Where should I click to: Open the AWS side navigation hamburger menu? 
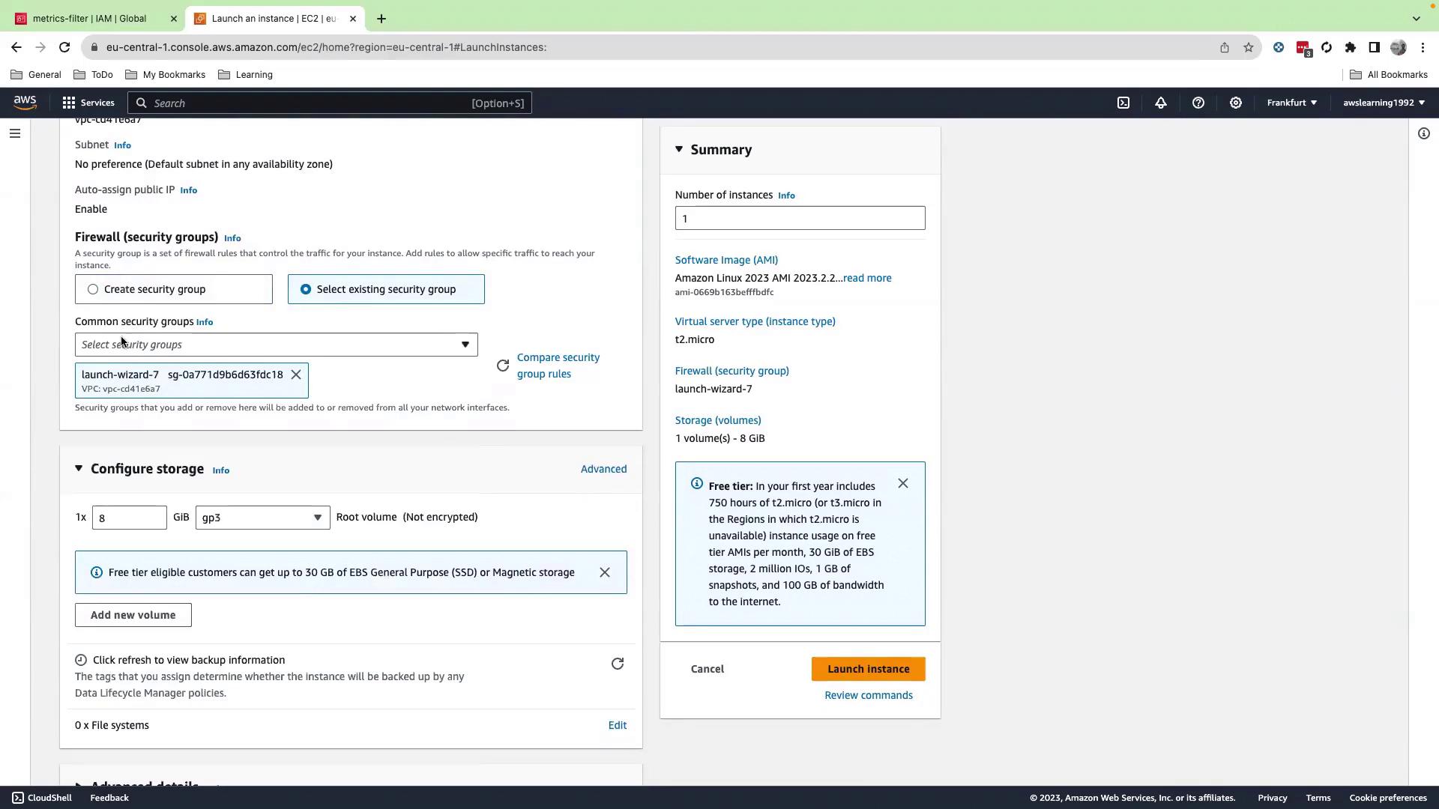coord(15,133)
